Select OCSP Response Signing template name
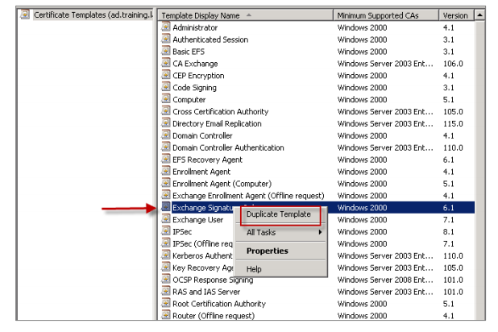498x332 pixels. pos(213,280)
